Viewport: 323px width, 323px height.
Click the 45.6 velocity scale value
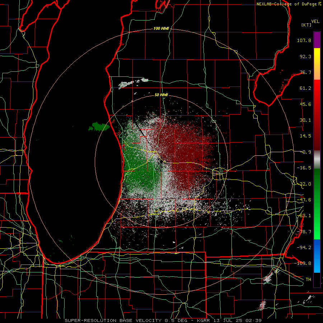pyautogui.click(x=305, y=104)
